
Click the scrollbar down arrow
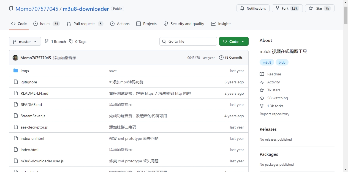[x=346, y=170]
